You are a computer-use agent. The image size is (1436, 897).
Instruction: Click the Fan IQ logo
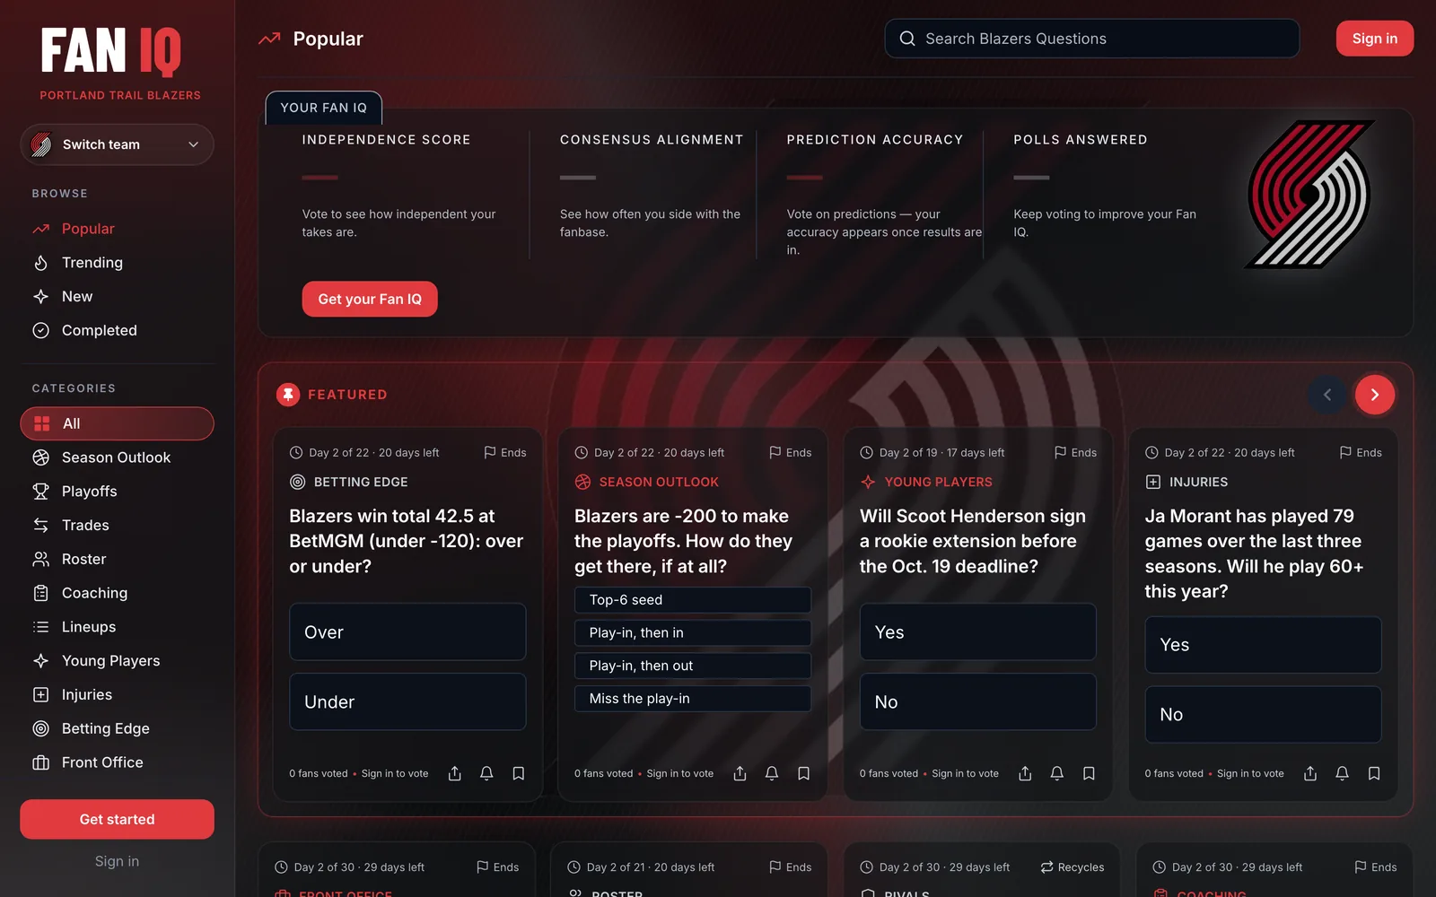pyautogui.click(x=111, y=51)
